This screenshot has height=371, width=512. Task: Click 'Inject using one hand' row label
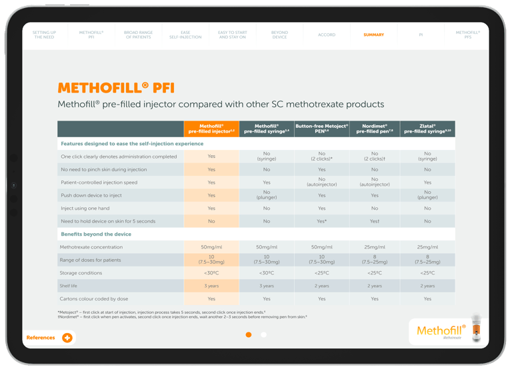(x=85, y=208)
